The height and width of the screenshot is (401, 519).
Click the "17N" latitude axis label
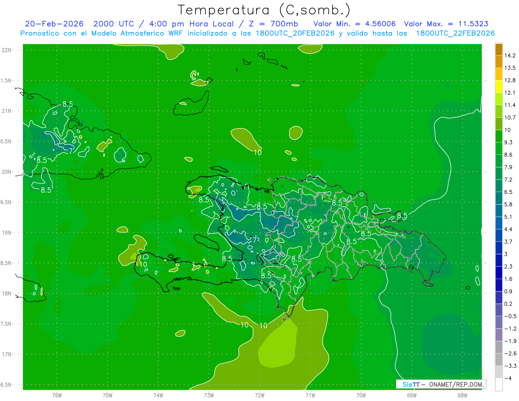(x=6, y=355)
